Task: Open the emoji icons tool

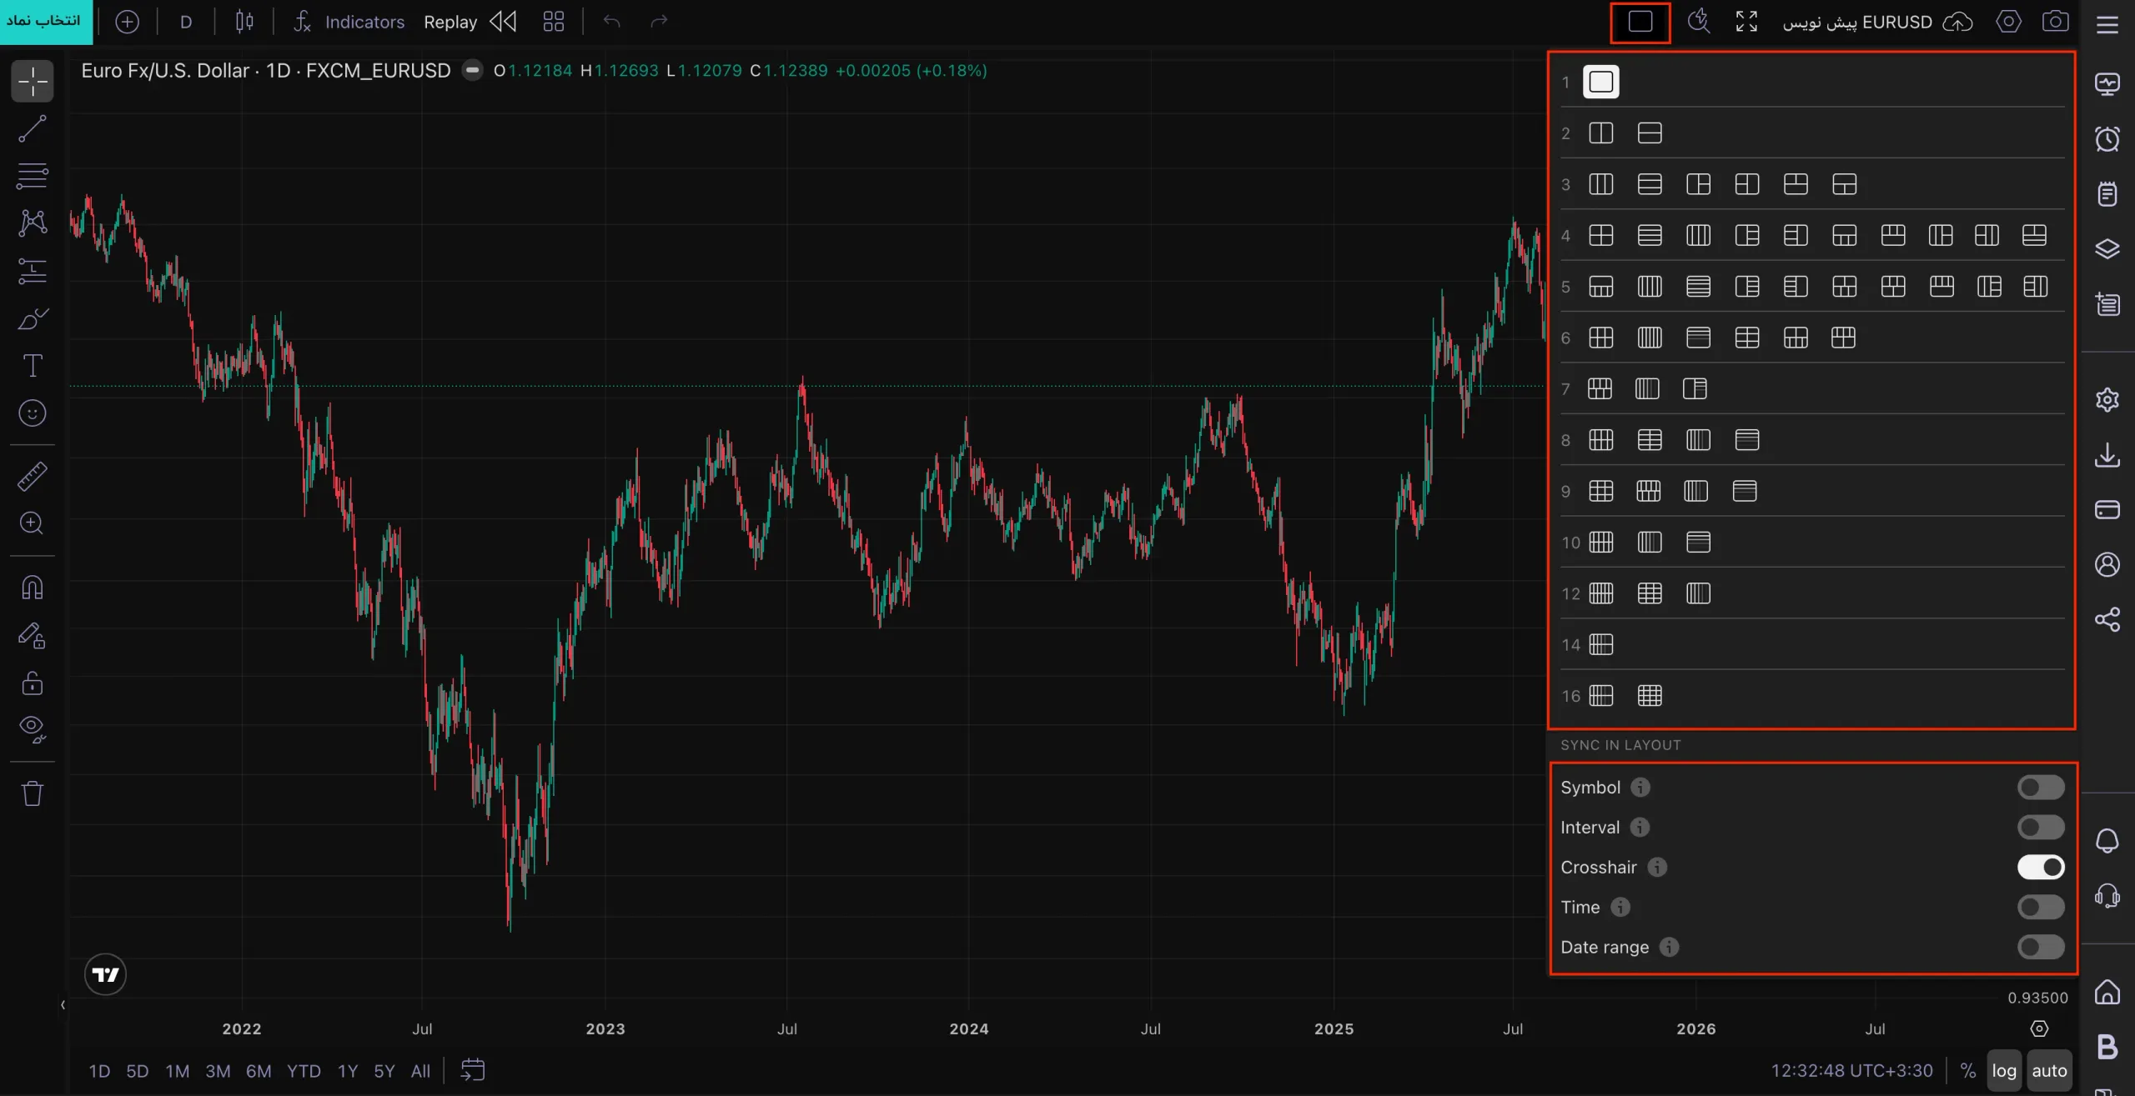Action: pyautogui.click(x=33, y=413)
